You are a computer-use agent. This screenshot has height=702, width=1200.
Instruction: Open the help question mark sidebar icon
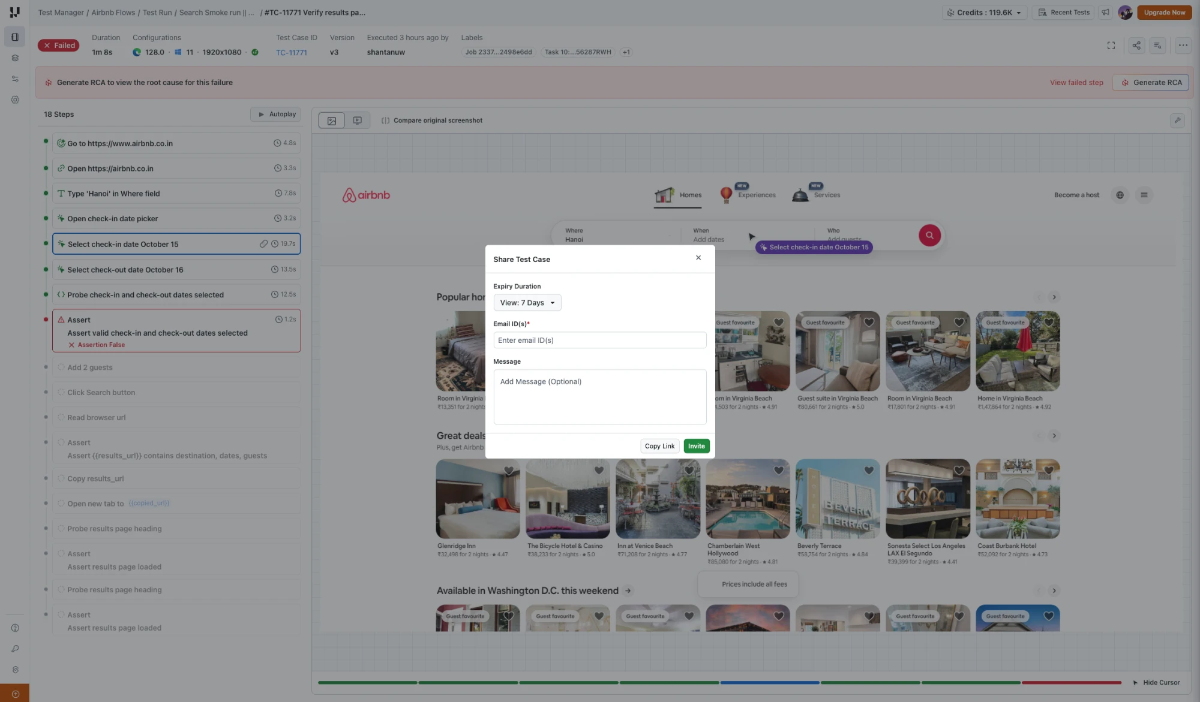(15, 628)
